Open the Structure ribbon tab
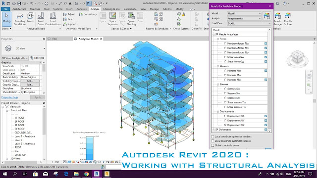This screenshot has height=178, width=317. point(35,9)
